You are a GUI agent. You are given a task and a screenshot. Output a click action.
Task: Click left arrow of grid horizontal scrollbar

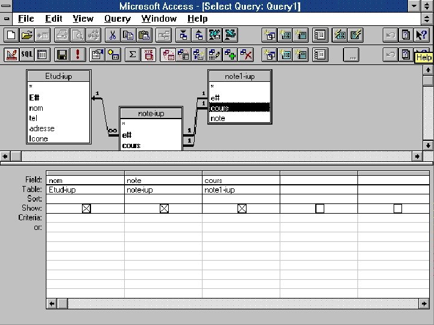coord(52,304)
